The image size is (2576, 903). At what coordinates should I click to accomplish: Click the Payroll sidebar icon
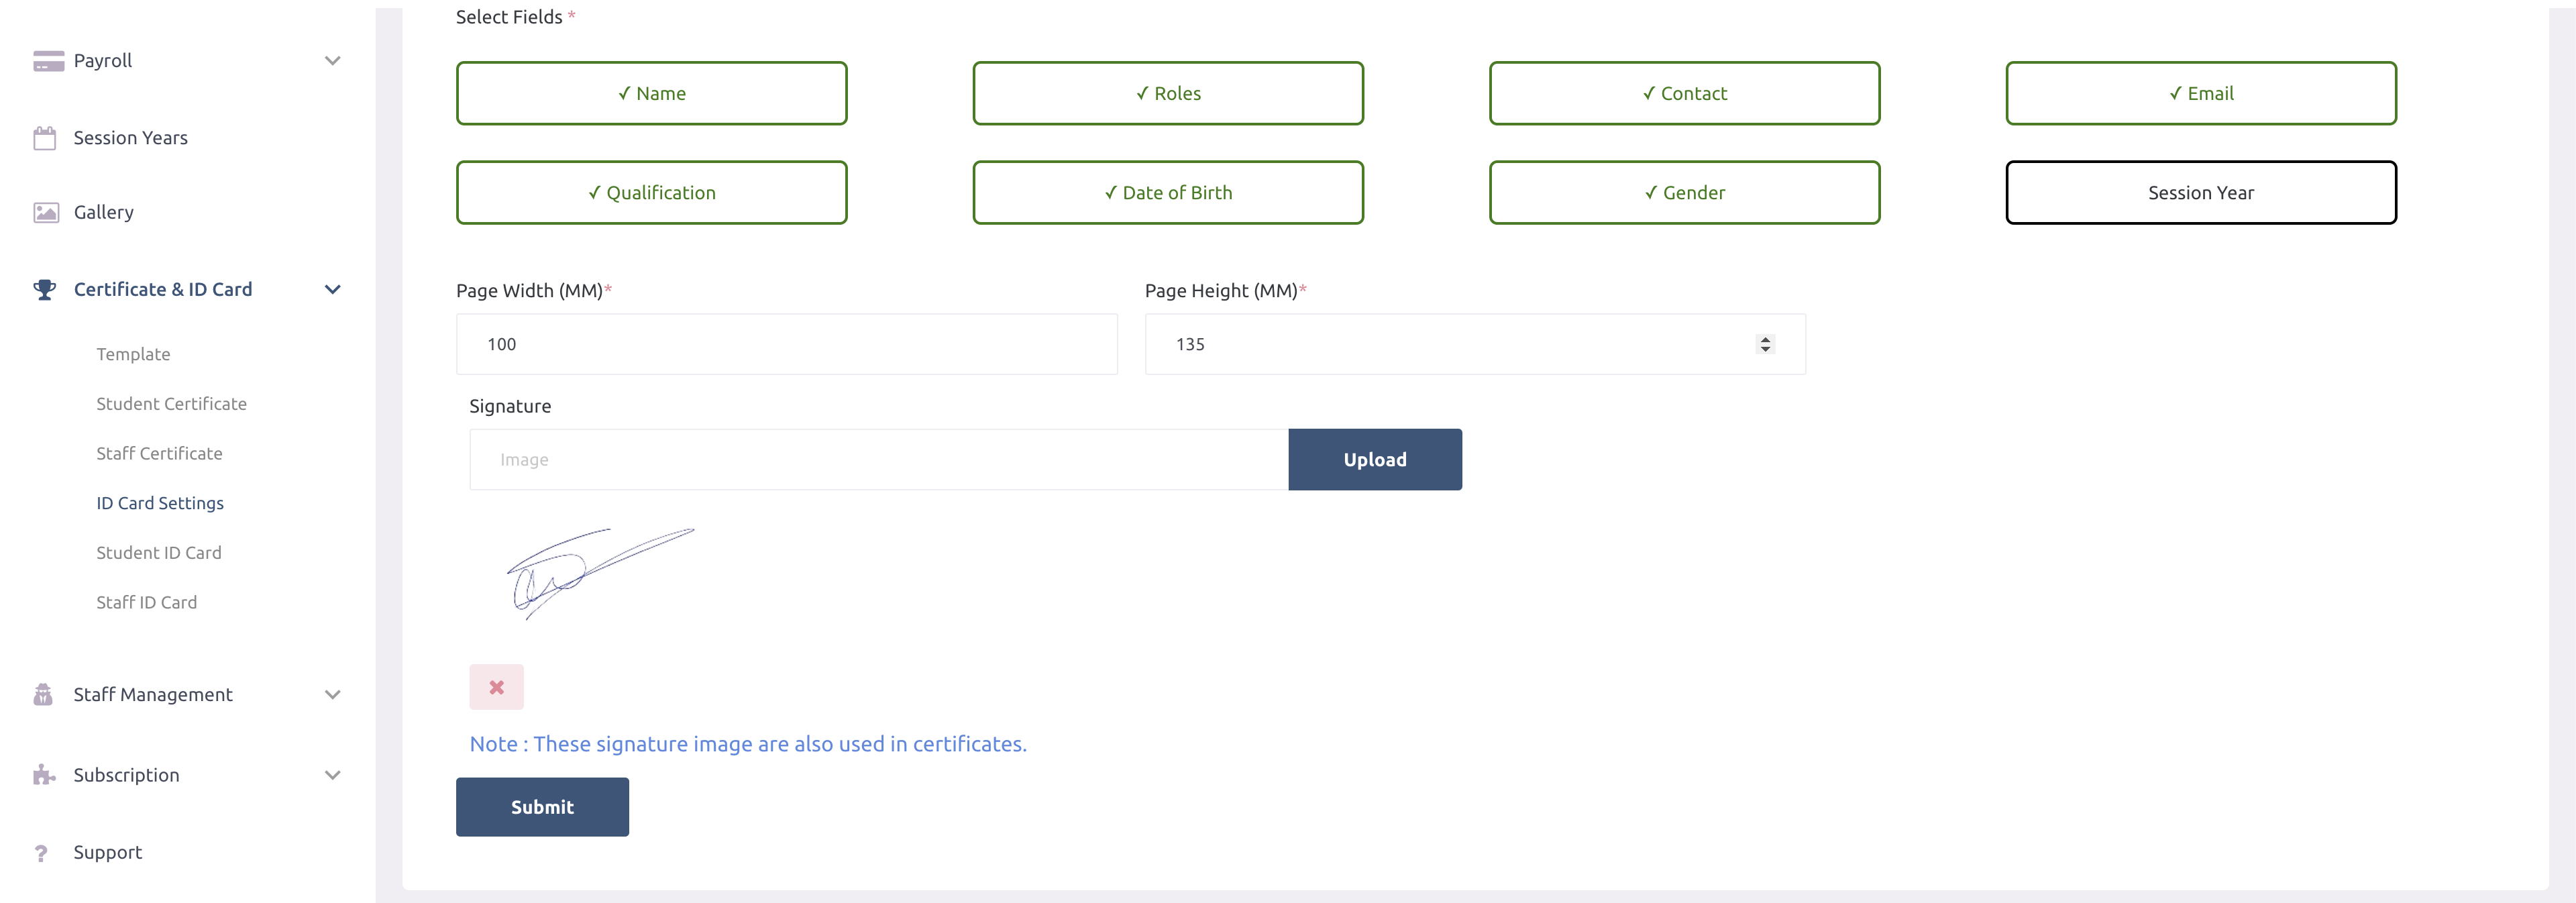[x=46, y=61]
